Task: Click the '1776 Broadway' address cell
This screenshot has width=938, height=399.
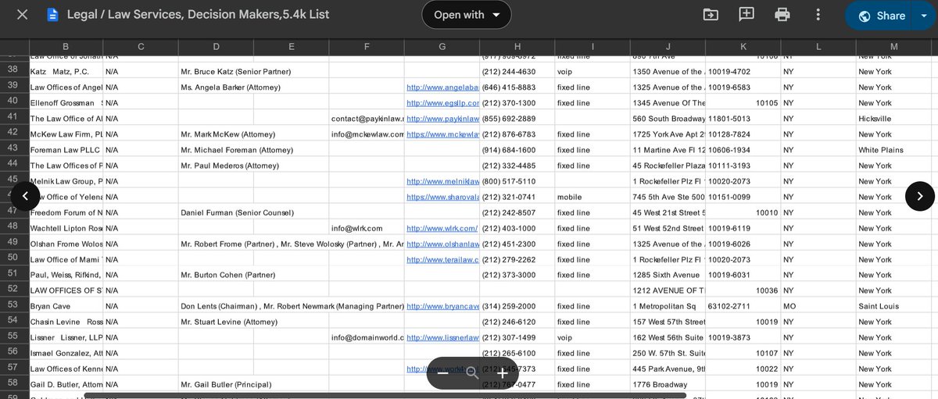Action: pos(668,384)
